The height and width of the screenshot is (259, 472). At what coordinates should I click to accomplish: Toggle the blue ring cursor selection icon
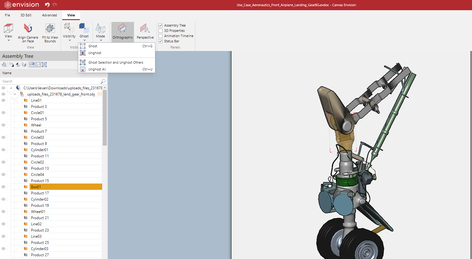[32, 65]
